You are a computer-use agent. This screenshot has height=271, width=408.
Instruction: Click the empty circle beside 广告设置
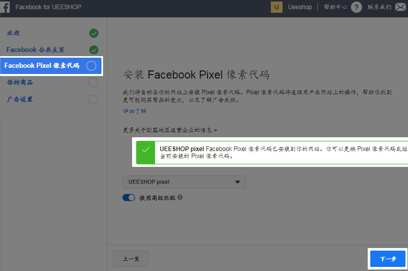(x=93, y=100)
